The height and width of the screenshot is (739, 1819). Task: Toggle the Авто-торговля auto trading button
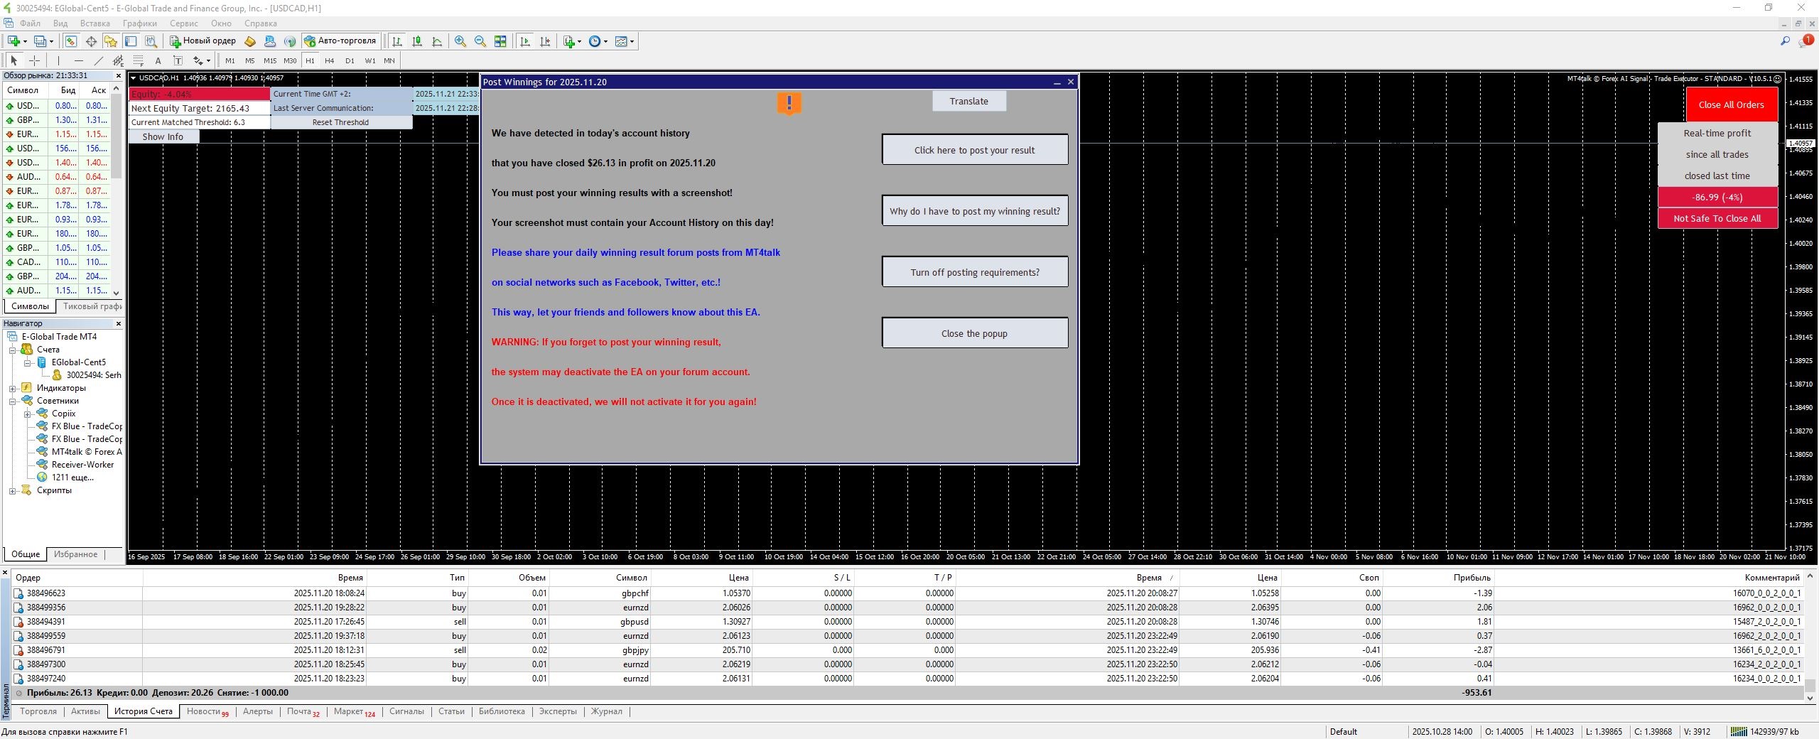pos(340,41)
